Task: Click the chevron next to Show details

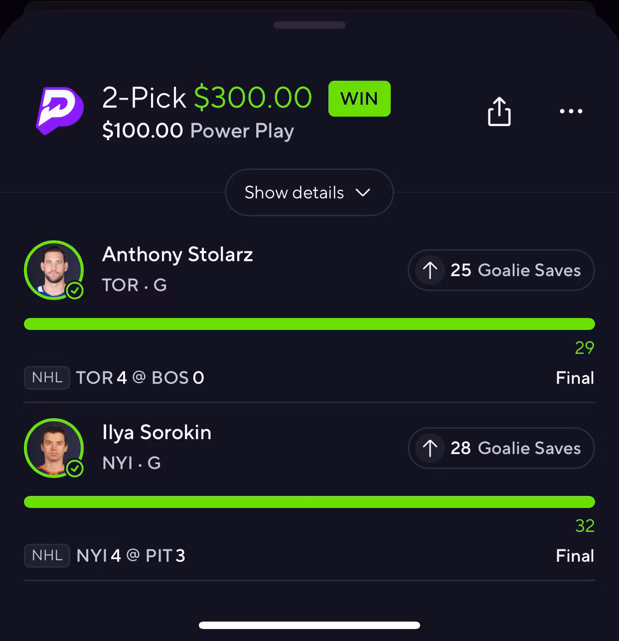Action: (x=363, y=192)
